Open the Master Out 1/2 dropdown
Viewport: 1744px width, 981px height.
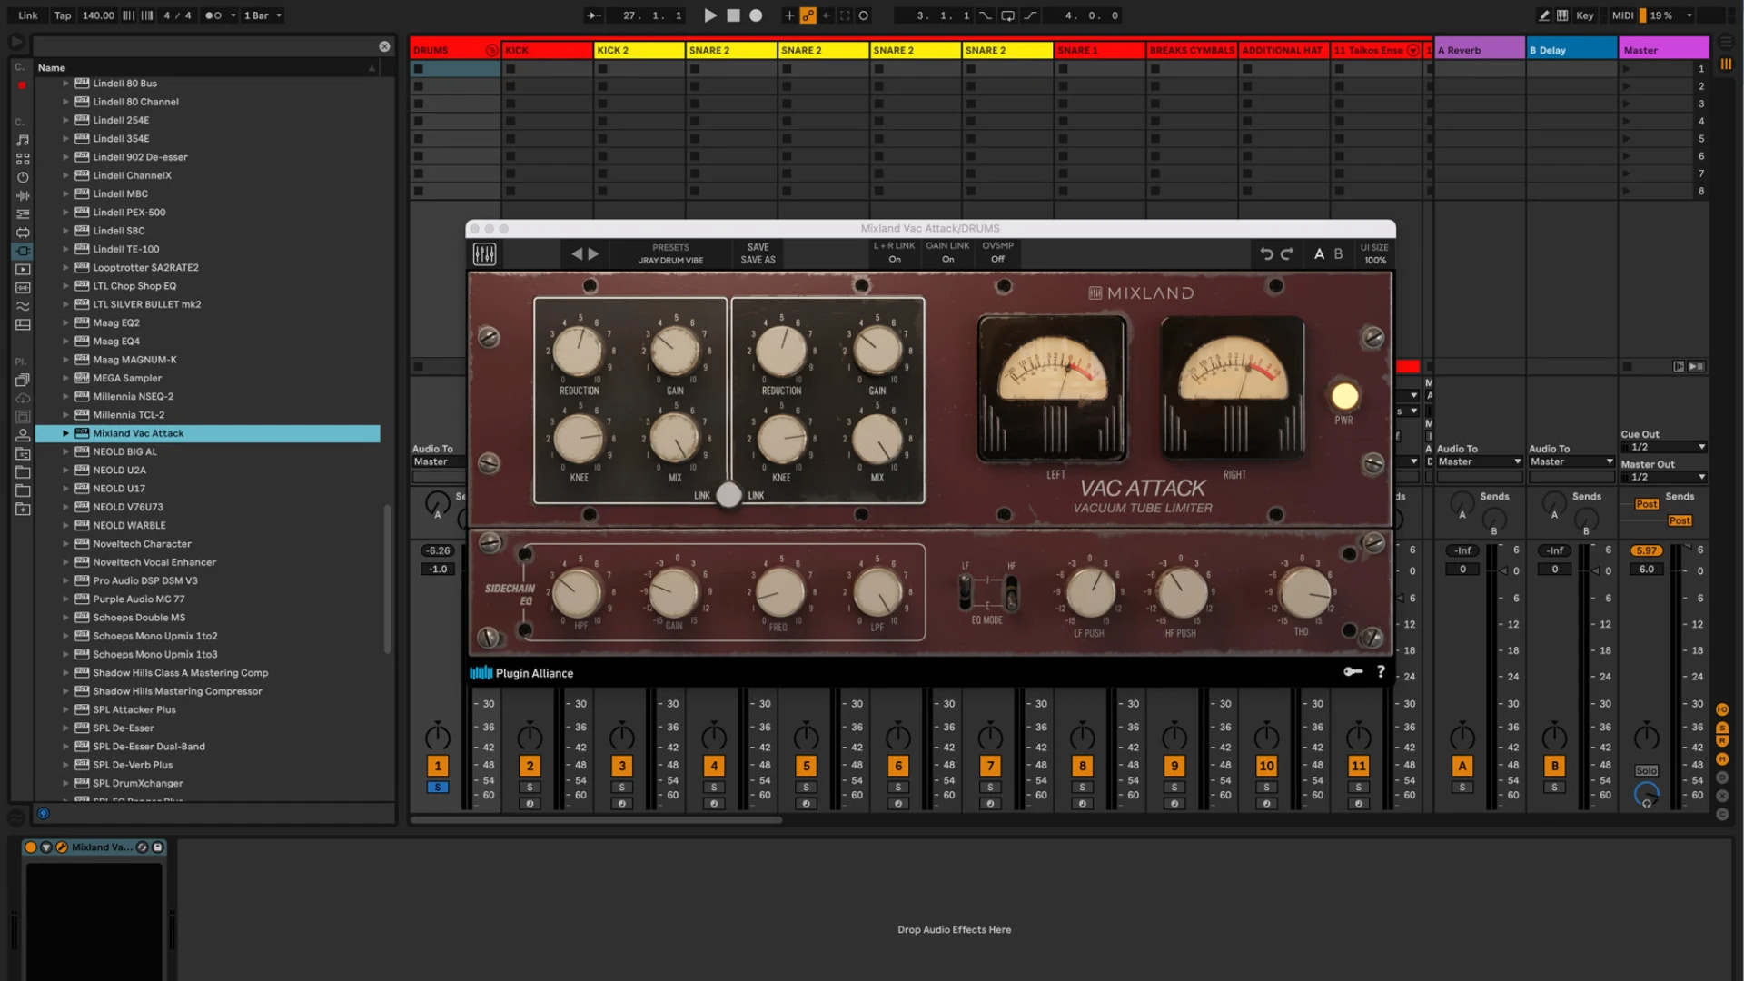coord(1664,478)
